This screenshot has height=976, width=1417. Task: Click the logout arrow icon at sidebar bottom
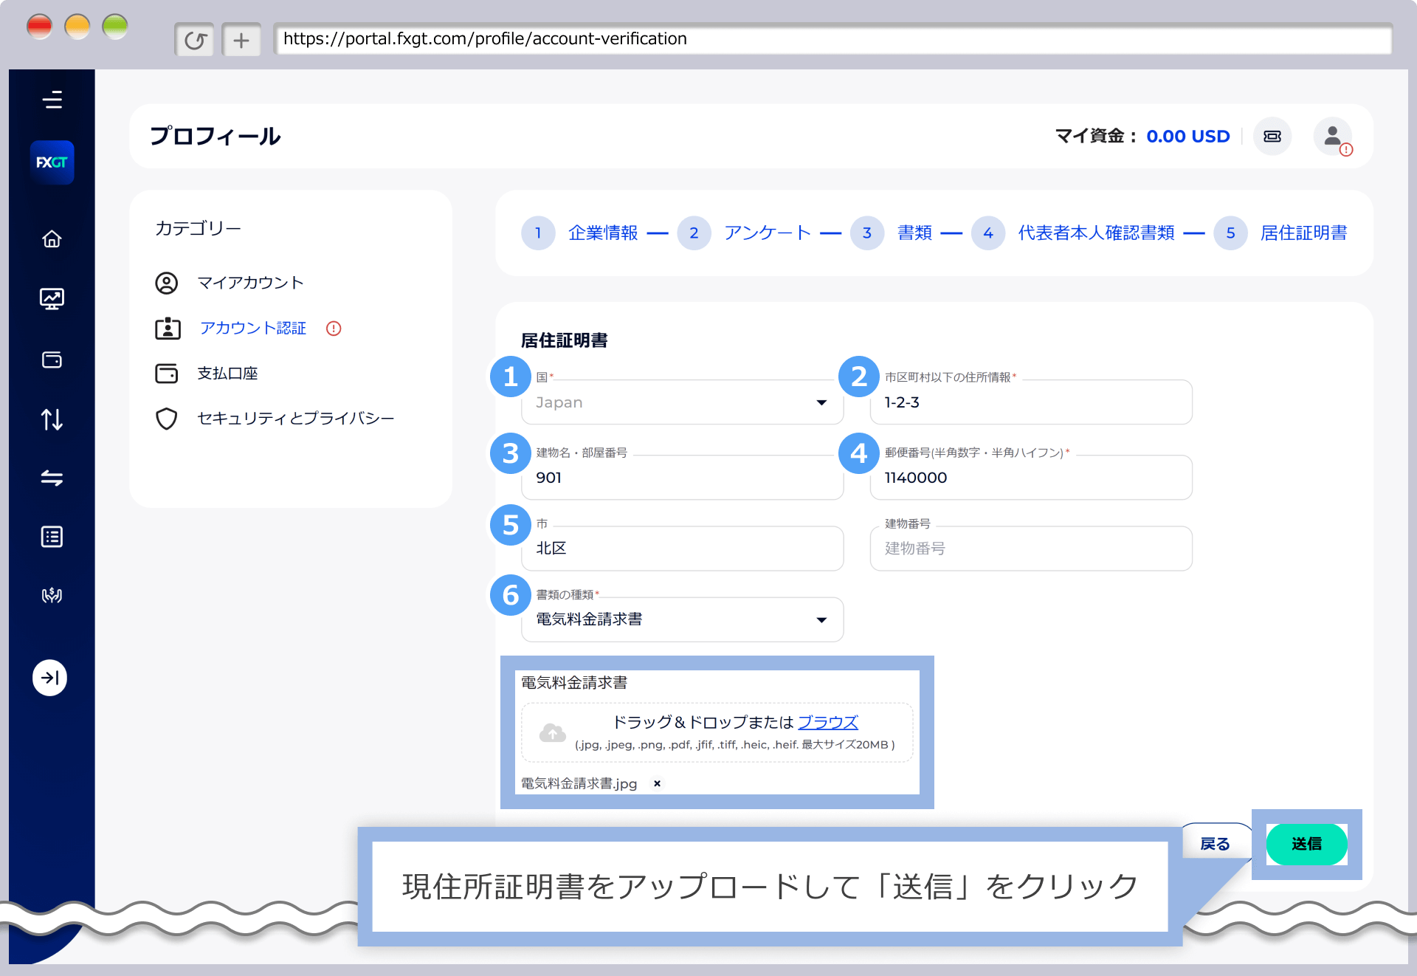pos(50,678)
